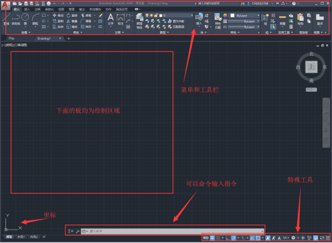332x243 pixels.
Task: Click the wrench customize icon in command line
Action: pos(77,232)
